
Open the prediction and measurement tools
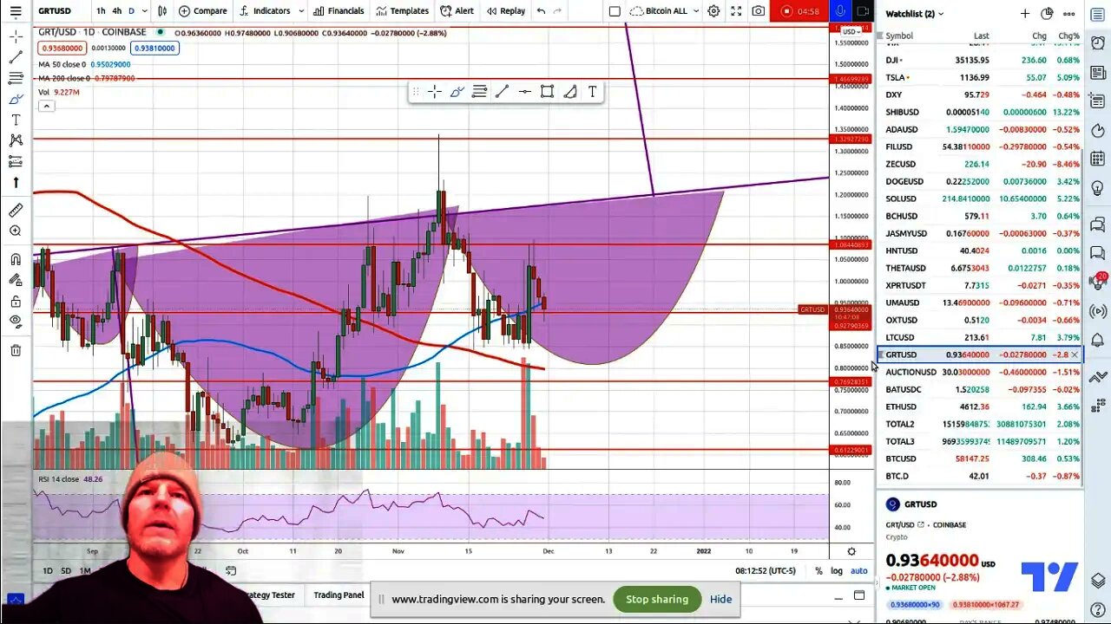pyautogui.click(x=16, y=161)
